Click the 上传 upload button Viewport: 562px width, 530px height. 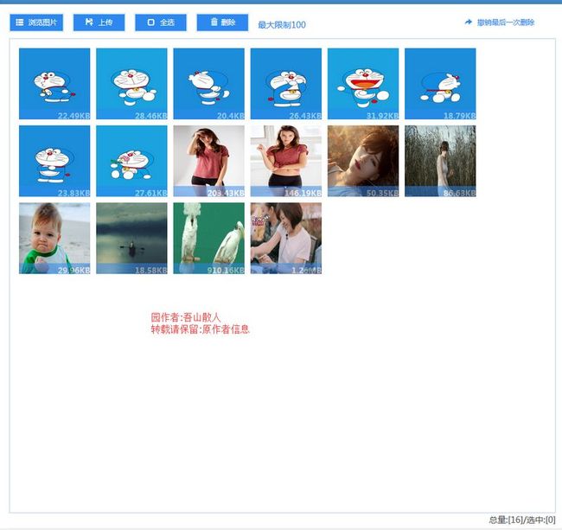[x=99, y=22]
